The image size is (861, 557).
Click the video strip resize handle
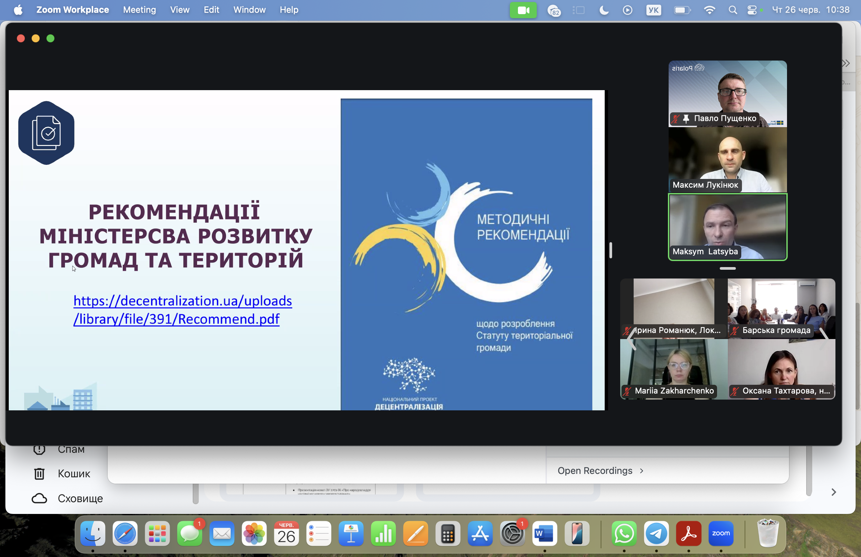click(x=727, y=268)
